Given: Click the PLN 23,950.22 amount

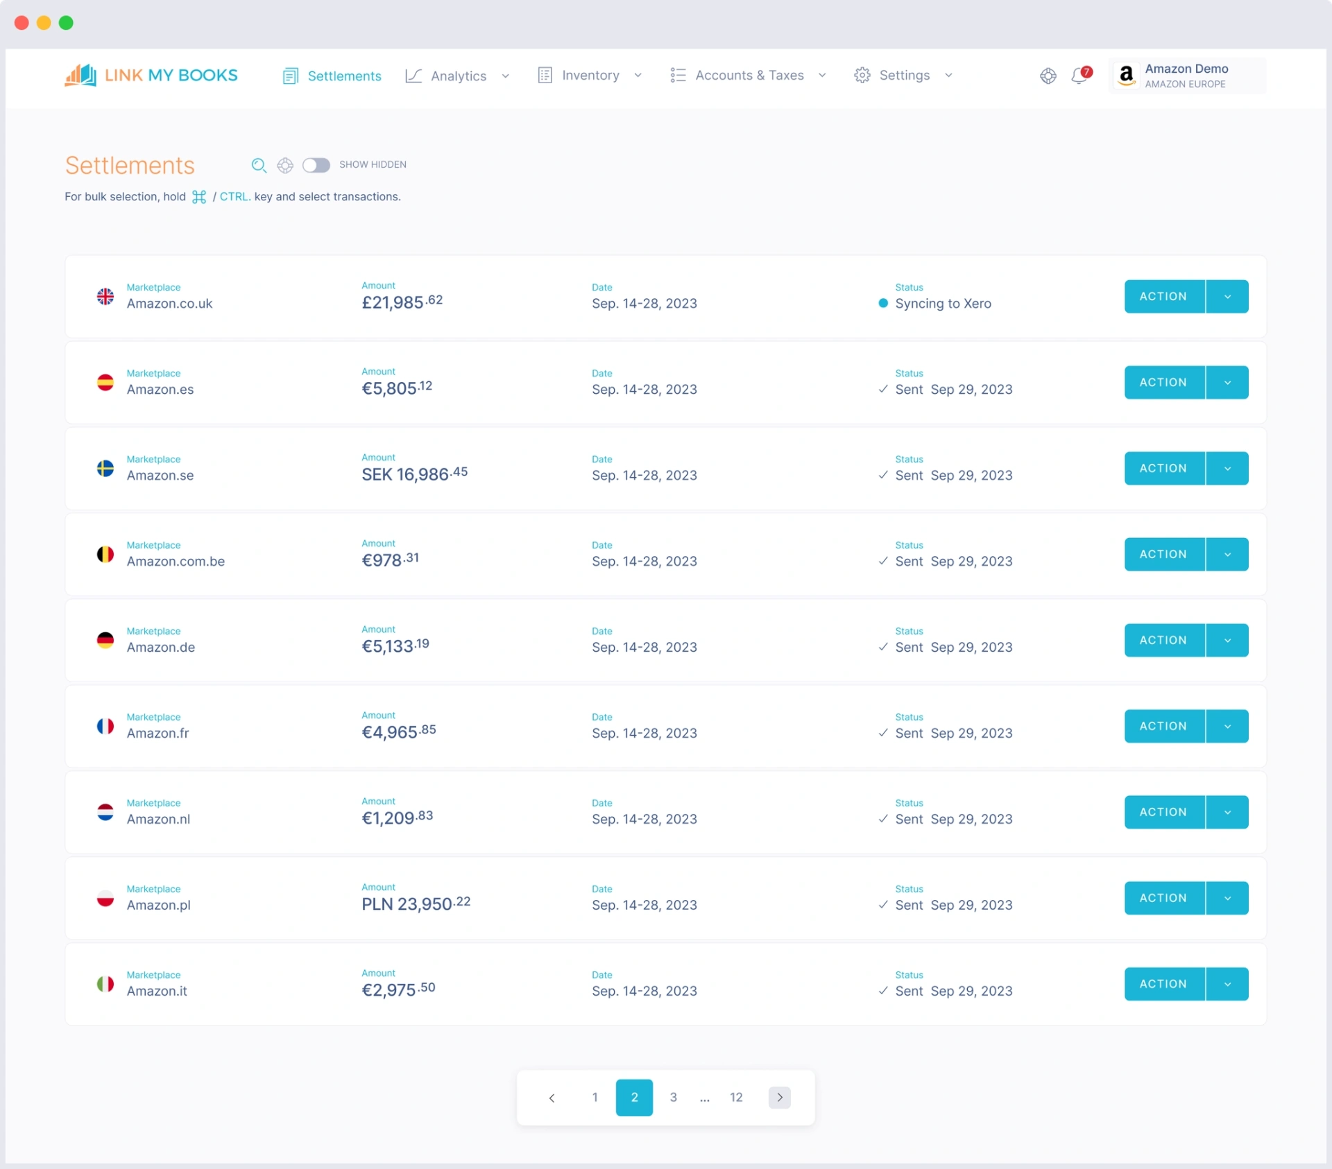Looking at the screenshot, I should point(416,904).
